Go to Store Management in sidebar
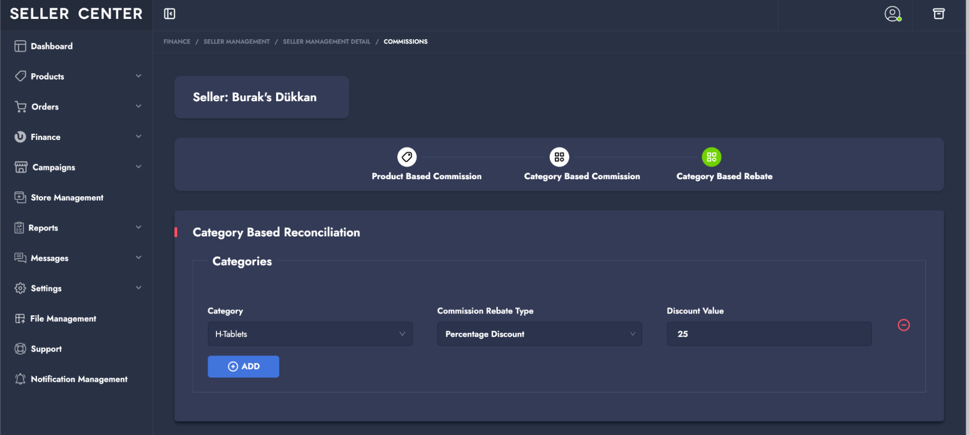 coord(67,198)
